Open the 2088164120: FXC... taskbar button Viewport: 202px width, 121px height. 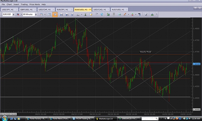128,119
